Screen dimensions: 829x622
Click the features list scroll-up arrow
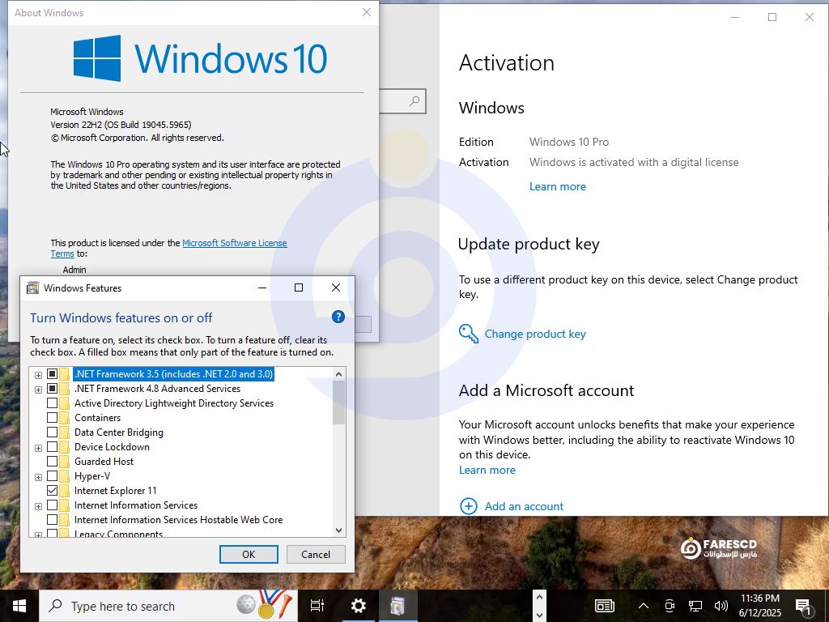(339, 374)
